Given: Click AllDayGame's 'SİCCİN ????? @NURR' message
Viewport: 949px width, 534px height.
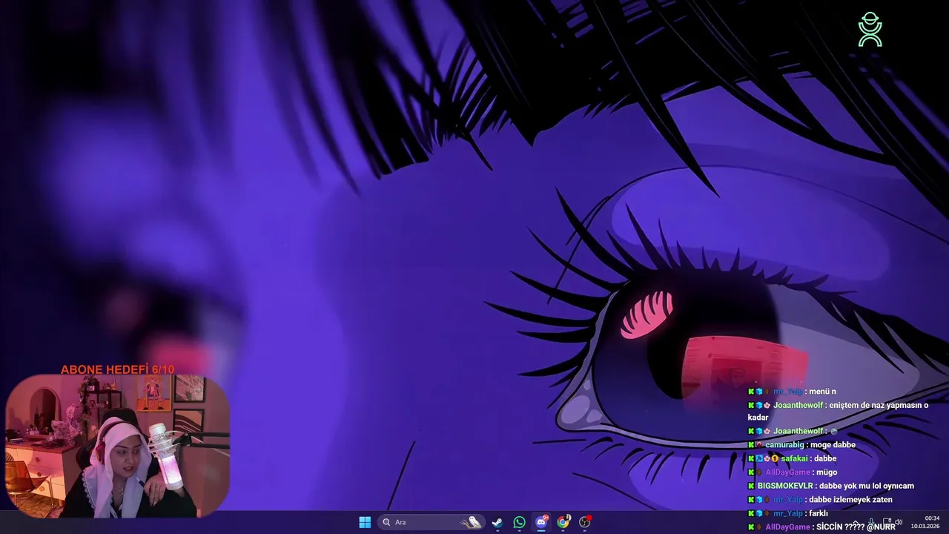Looking at the screenshot, I should (821, 527).
